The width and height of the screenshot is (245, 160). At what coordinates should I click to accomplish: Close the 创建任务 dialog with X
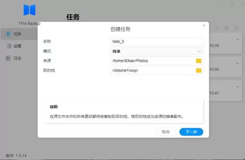(204, 25)
